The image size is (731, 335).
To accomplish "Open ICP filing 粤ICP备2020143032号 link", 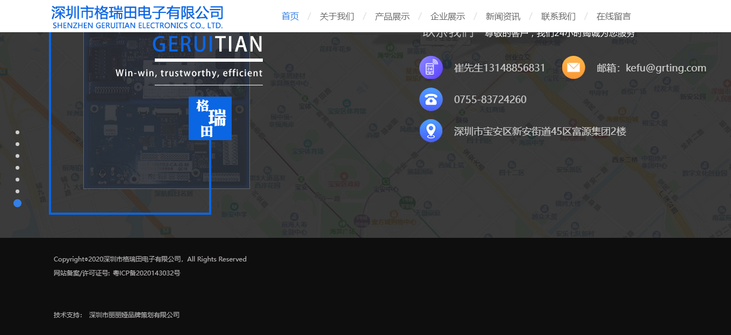I will (147, 273).
